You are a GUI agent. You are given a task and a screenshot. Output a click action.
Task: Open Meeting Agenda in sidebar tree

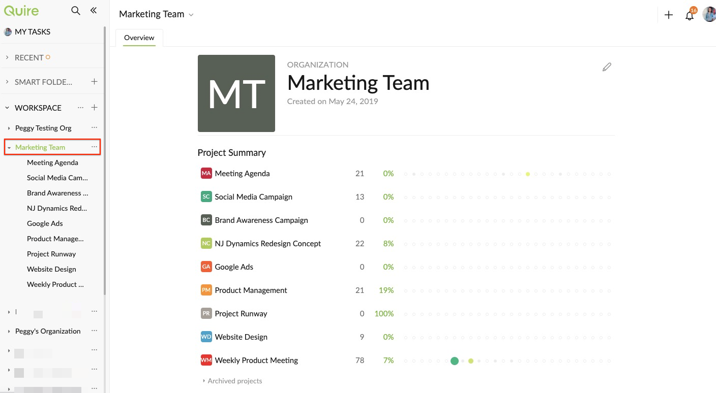point(52,162)
